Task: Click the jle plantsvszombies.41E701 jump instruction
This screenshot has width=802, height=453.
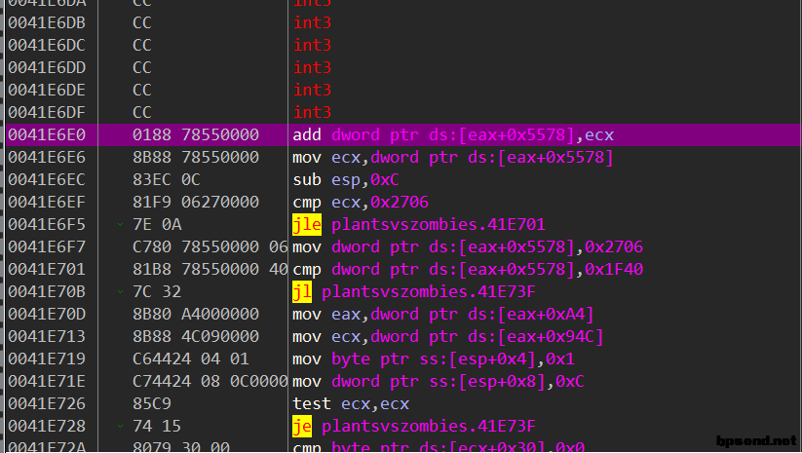Action: (x=418, y=225)
